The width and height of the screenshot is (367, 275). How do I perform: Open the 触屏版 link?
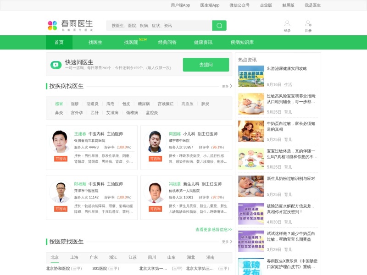(x=288, y=5)
